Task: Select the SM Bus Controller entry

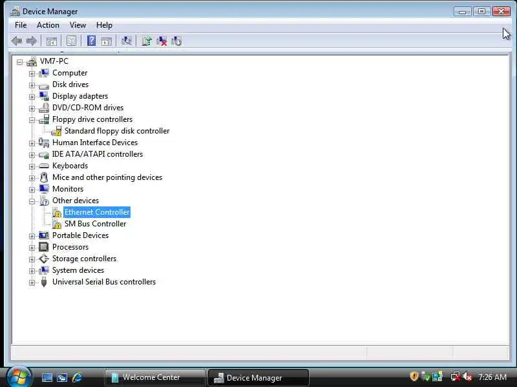Action: [95, 224]
